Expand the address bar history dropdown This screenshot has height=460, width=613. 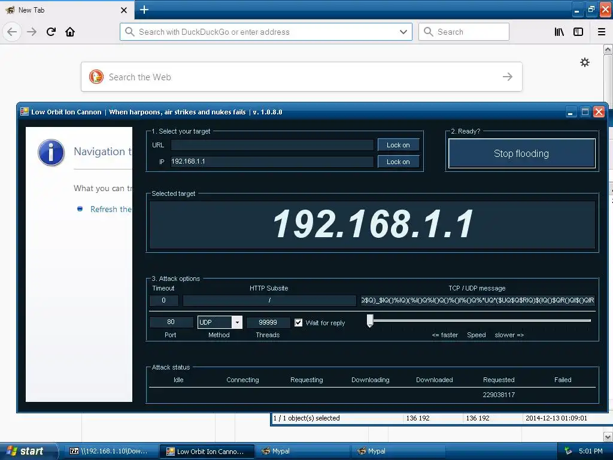pyautogui.click(x=403, y=32)
